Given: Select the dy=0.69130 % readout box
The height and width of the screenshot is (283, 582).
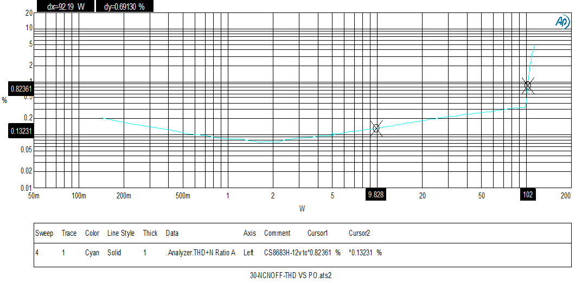Looking at the screenshot, I should pos(124,7).
